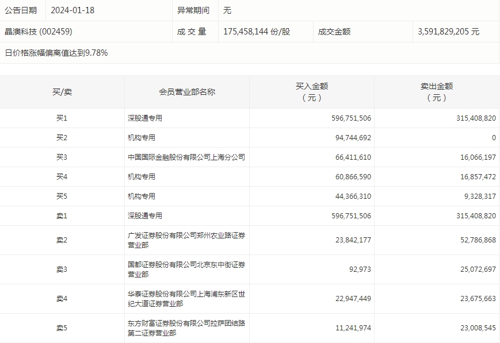The height and width of the screenshot is (343, 500).
Task: Click buy amount 23,842,177
Action: (353, 240)
